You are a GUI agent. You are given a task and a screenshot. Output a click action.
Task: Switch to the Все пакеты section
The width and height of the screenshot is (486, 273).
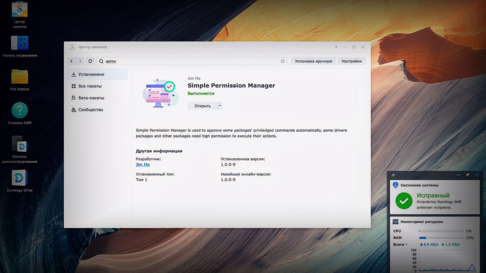[90, 86]
